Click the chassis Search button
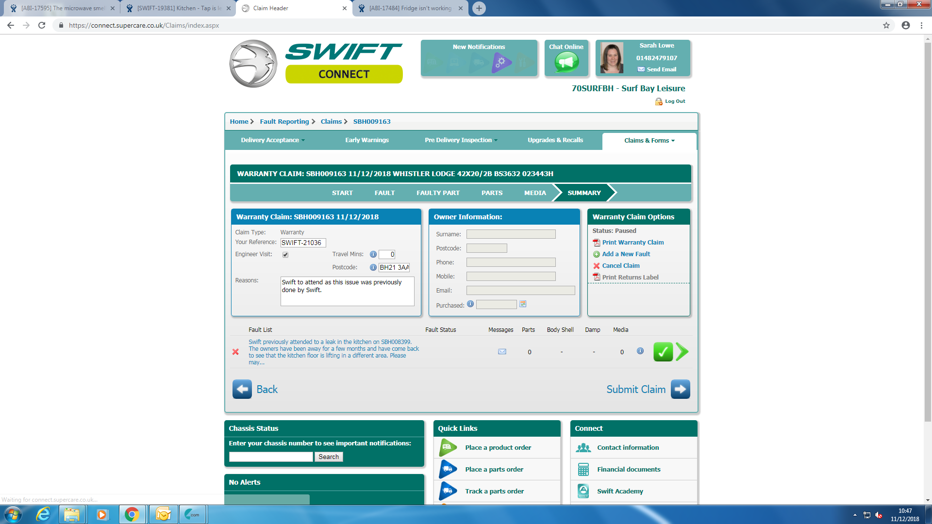Viewport: 932px width, 524px height. 329,457
